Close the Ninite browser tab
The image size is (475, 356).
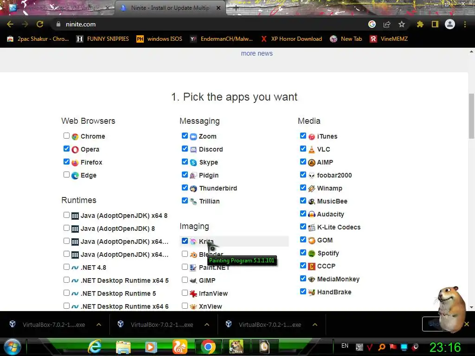coord(218,8)
